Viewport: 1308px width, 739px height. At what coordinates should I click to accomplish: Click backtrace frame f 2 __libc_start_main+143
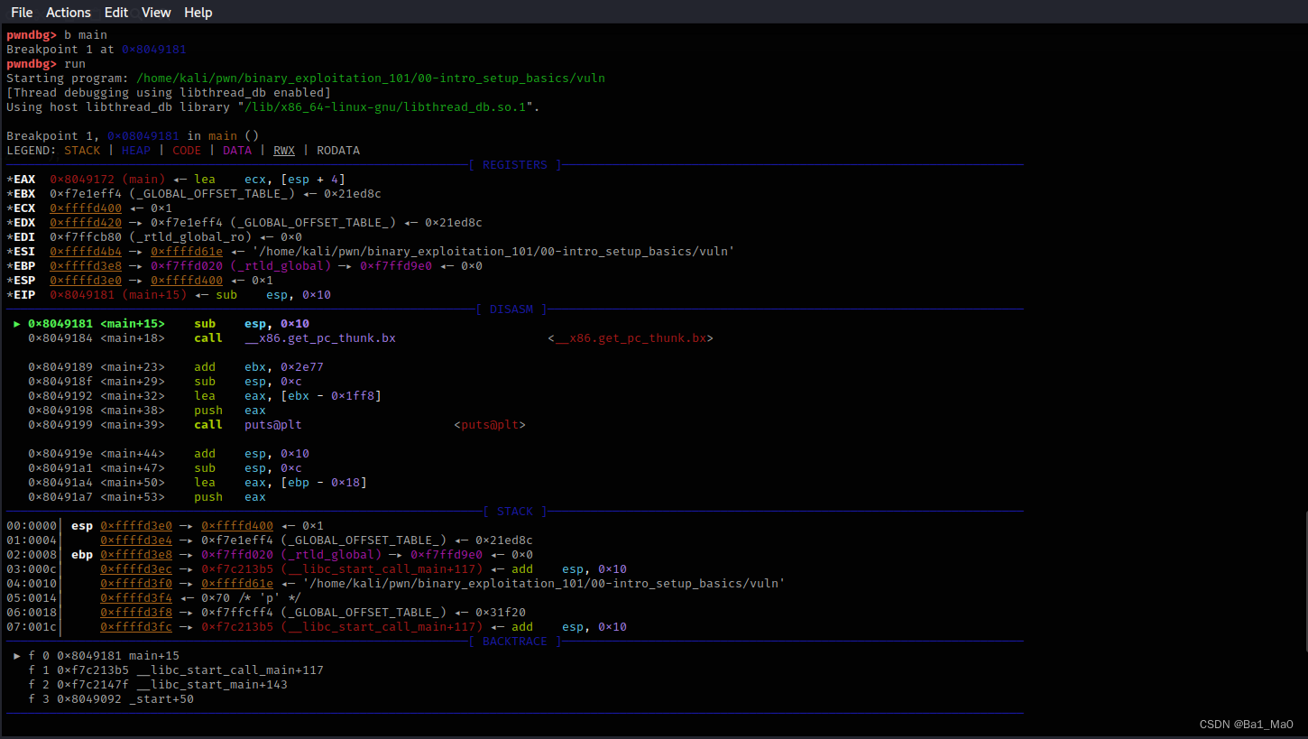(158, 685)
